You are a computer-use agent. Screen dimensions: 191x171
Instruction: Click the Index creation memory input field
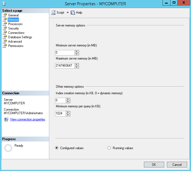tap(60, 101)
